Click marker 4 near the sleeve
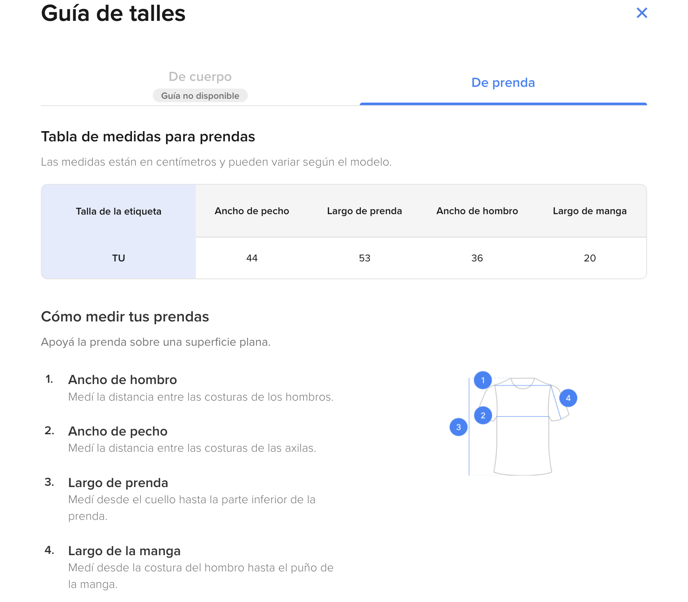Screen dimensions: 688x602 (x=568, y=398)
